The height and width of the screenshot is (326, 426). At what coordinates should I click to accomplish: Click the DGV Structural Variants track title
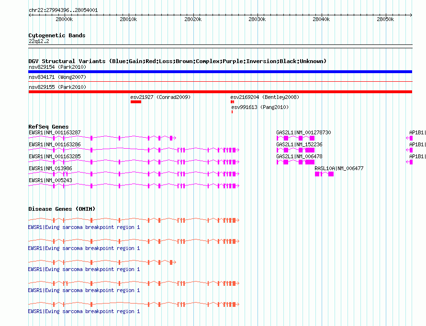click(177, 61)
